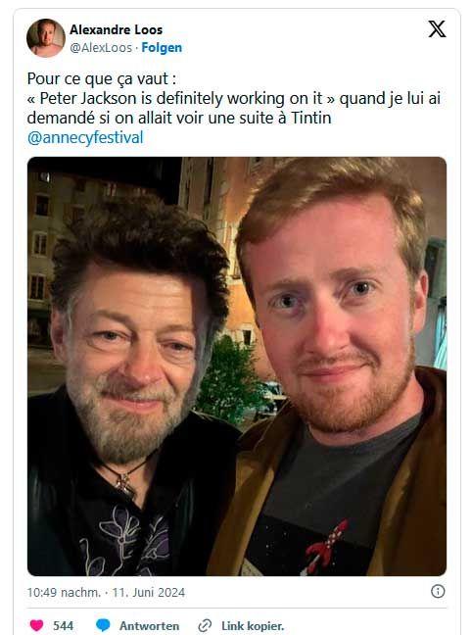The height and width of the screenshot is (635, 472).
Task: Click the Link kopier. label
Action: (x=253, y=625)
